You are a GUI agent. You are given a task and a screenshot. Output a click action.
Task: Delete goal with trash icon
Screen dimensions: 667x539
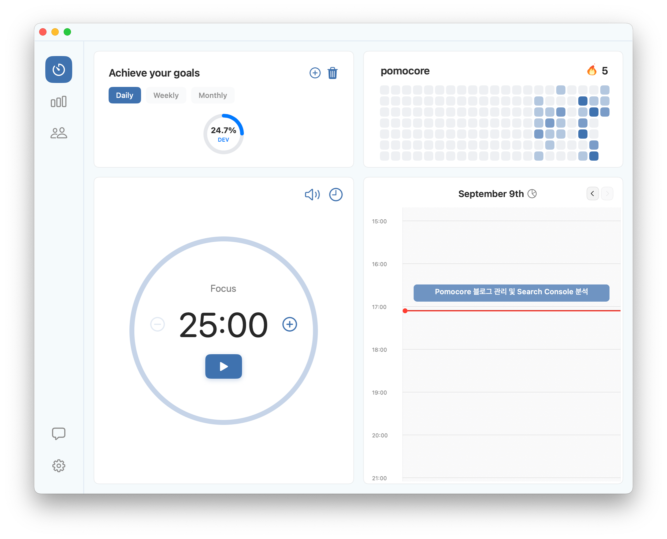point(332,73)
